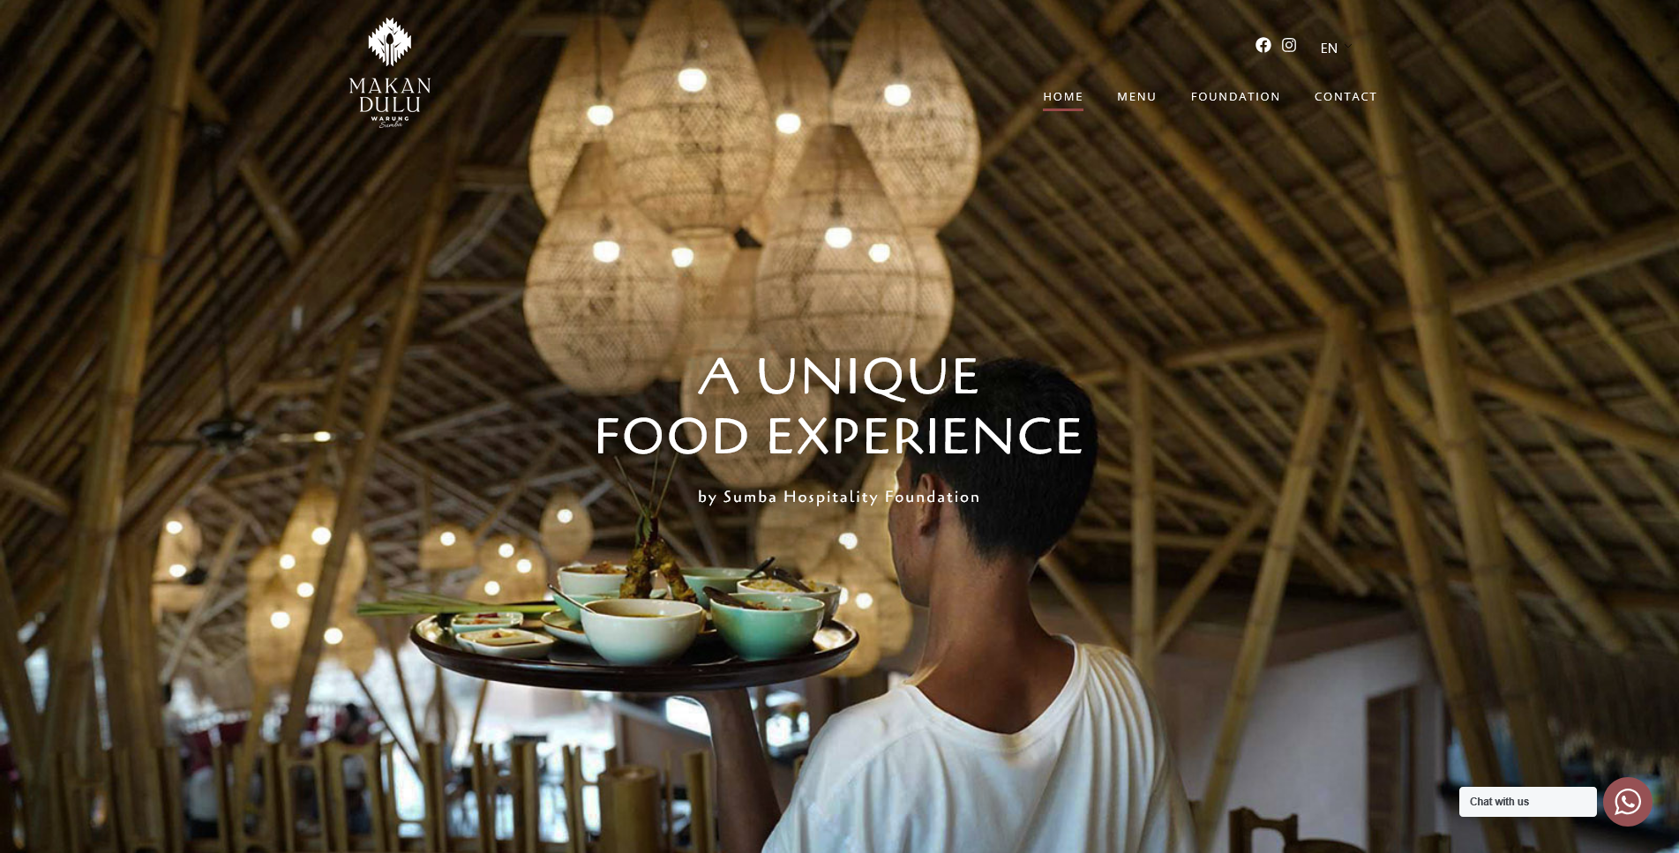This screenshot has height=853, width=1679.
Task: Click the Chat with us label
Action: pyautogui.click(x=1499, y=802)
